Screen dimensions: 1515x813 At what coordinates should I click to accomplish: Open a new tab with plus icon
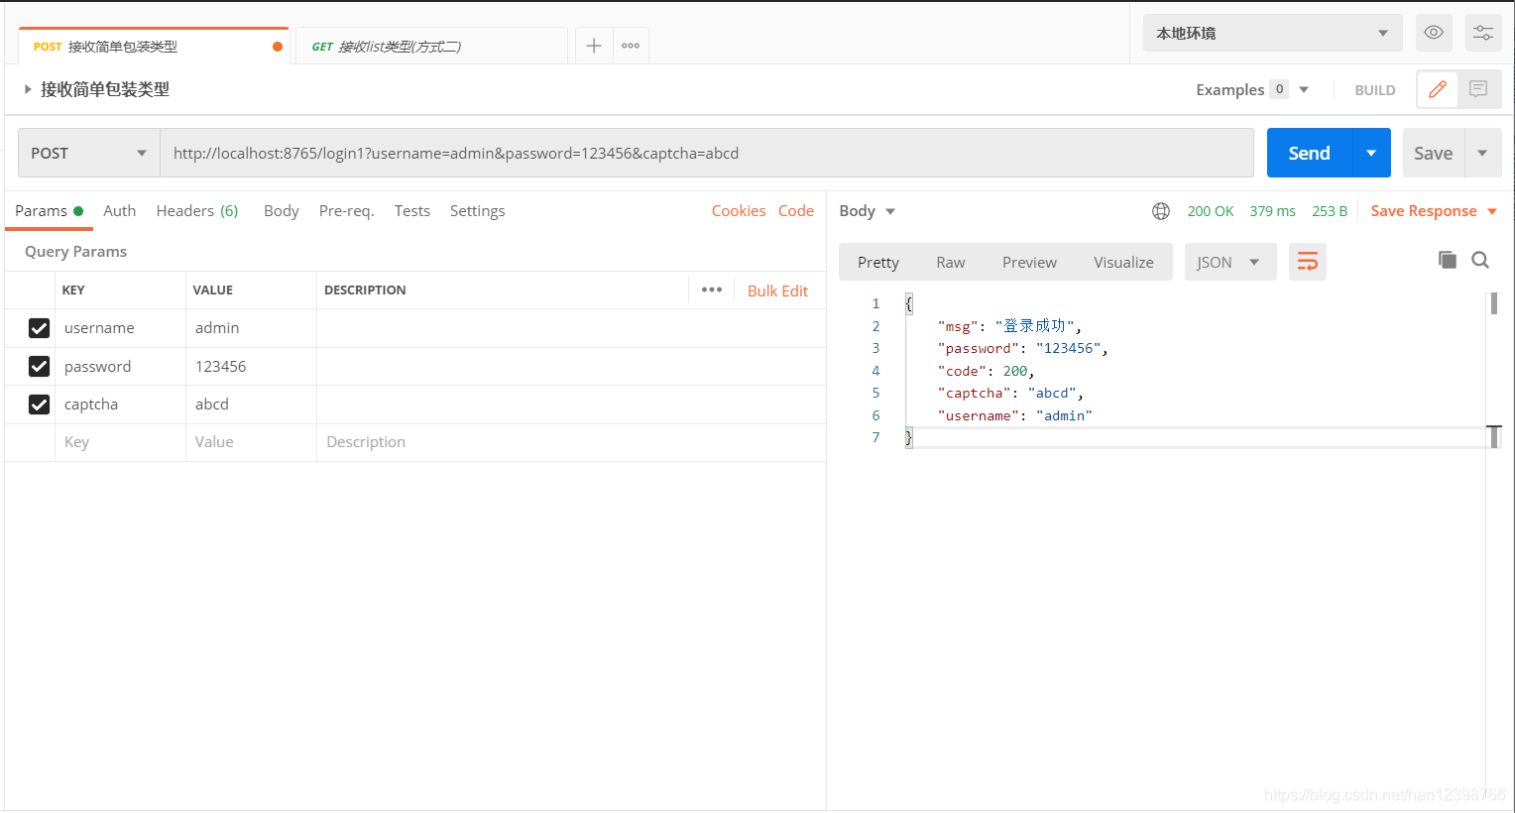[x=593, y=46]
